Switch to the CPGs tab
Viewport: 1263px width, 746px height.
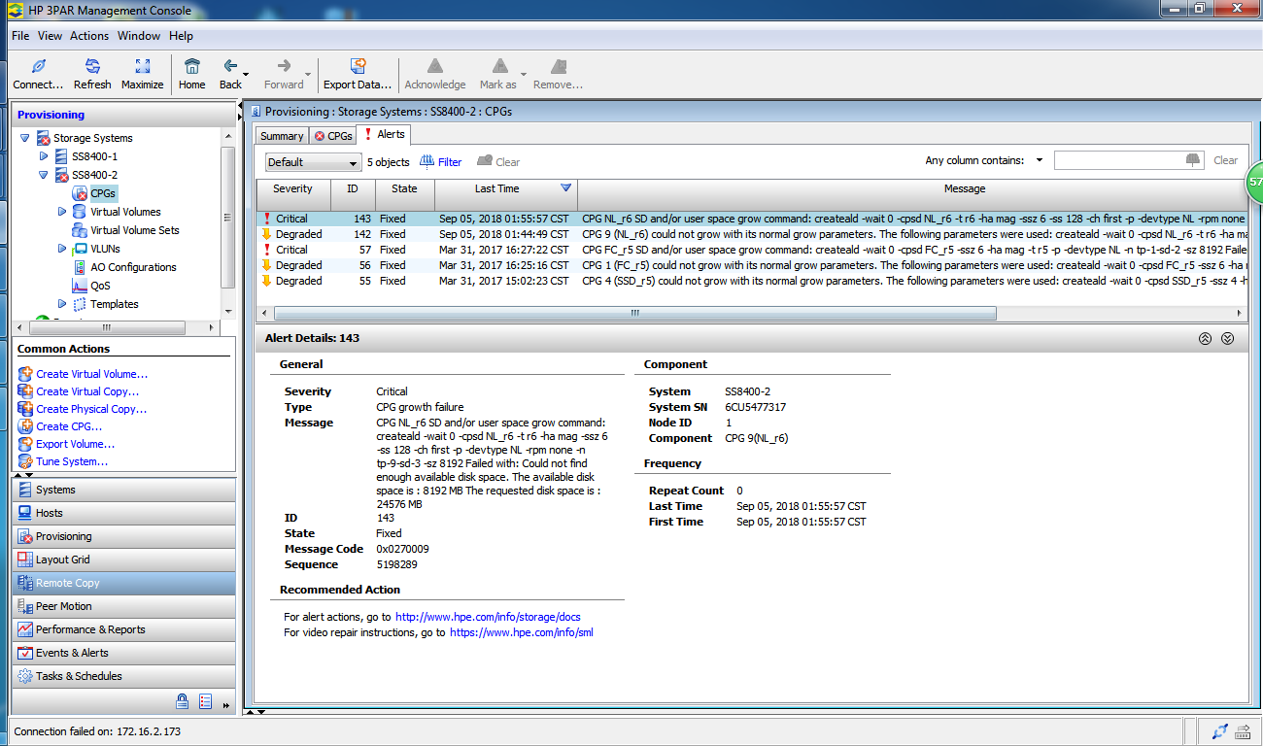[x=332, y=136]
